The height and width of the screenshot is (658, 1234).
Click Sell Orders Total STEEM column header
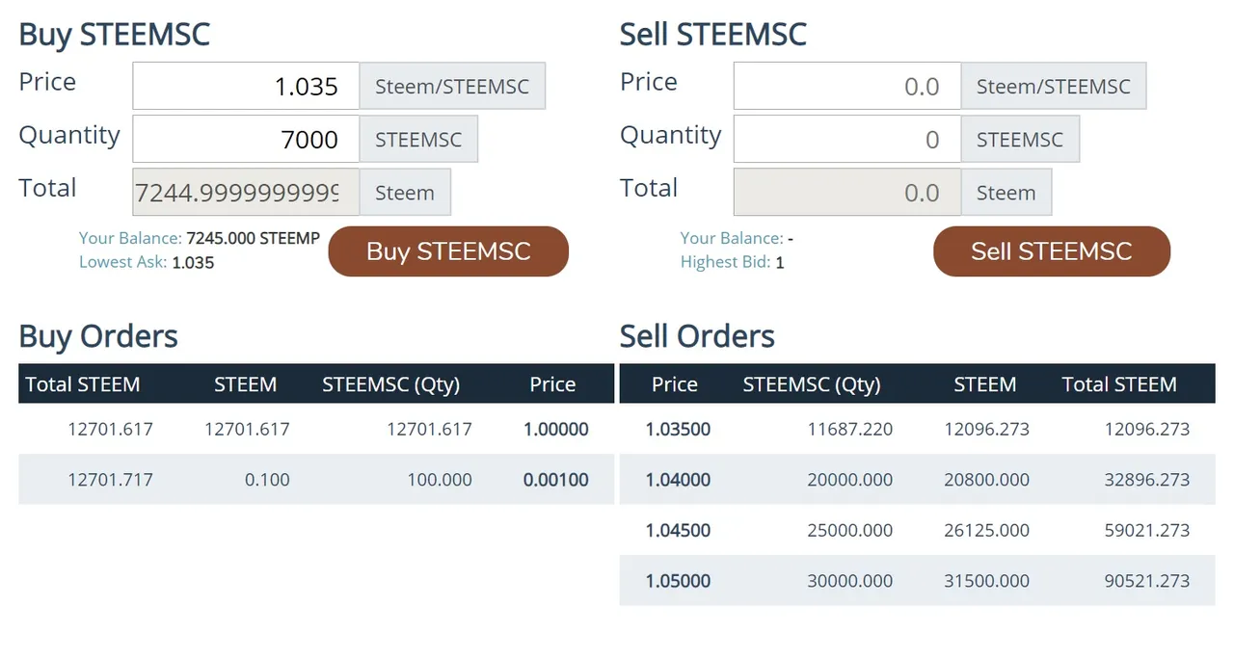1118,384
